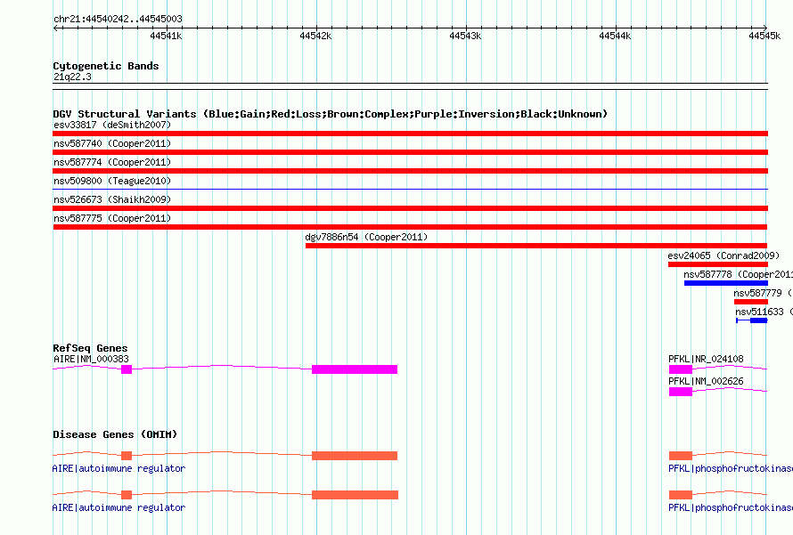
Task: Click the chr21:44540242..44545003 coordinate label
Action: (x=118, y=19)
